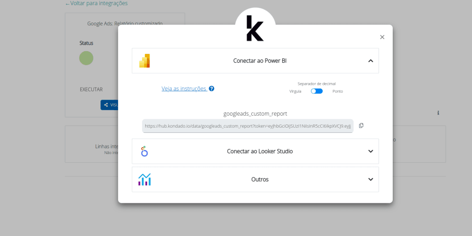This screenshot has width=472, height=236.
Task: Click the Conectar ao Looker Studio heading
Action: (260, 151)
